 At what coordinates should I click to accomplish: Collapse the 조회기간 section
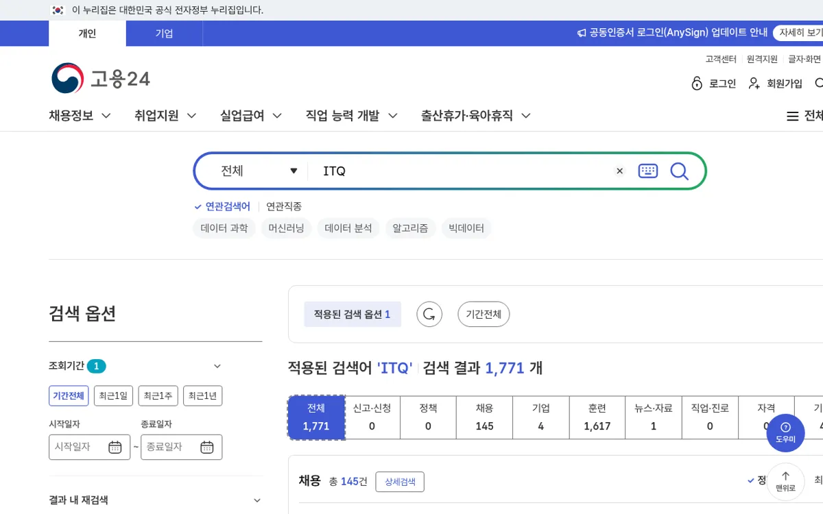217,366
